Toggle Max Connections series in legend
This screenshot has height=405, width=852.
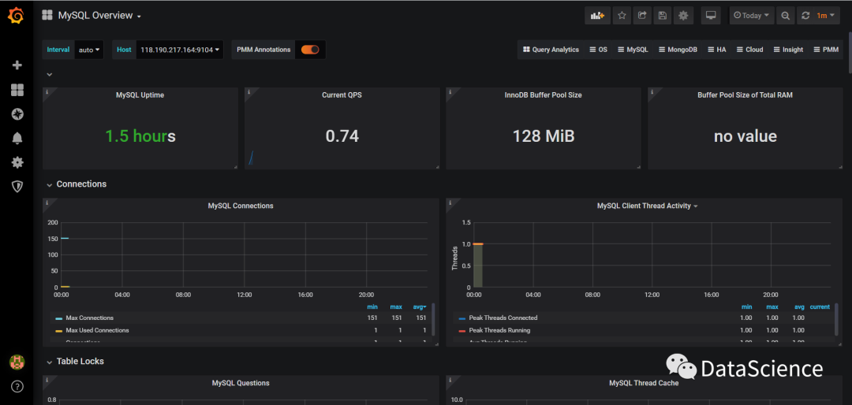tap(90, 318)
